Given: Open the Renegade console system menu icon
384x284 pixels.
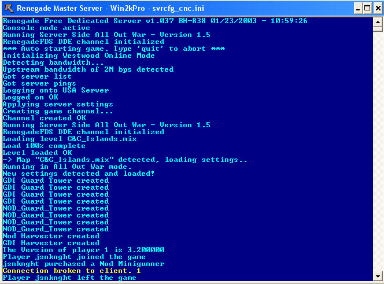Looking at the screenshot, I should (x=8, y=9).
